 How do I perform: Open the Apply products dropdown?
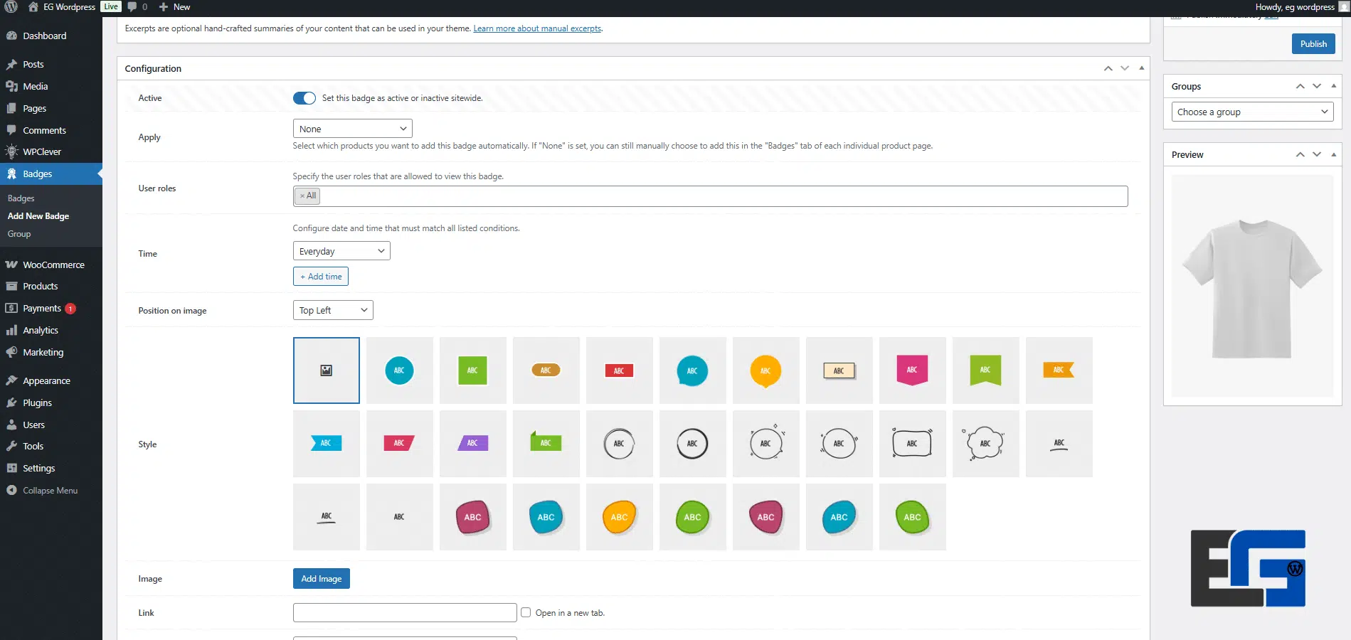(352, 128)
